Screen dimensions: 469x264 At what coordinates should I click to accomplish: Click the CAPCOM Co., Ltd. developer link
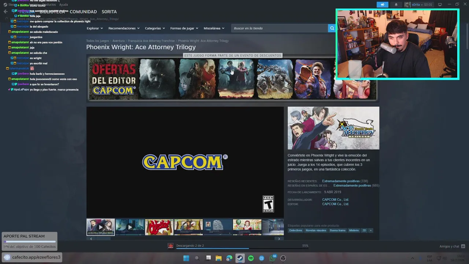[335, 199]
